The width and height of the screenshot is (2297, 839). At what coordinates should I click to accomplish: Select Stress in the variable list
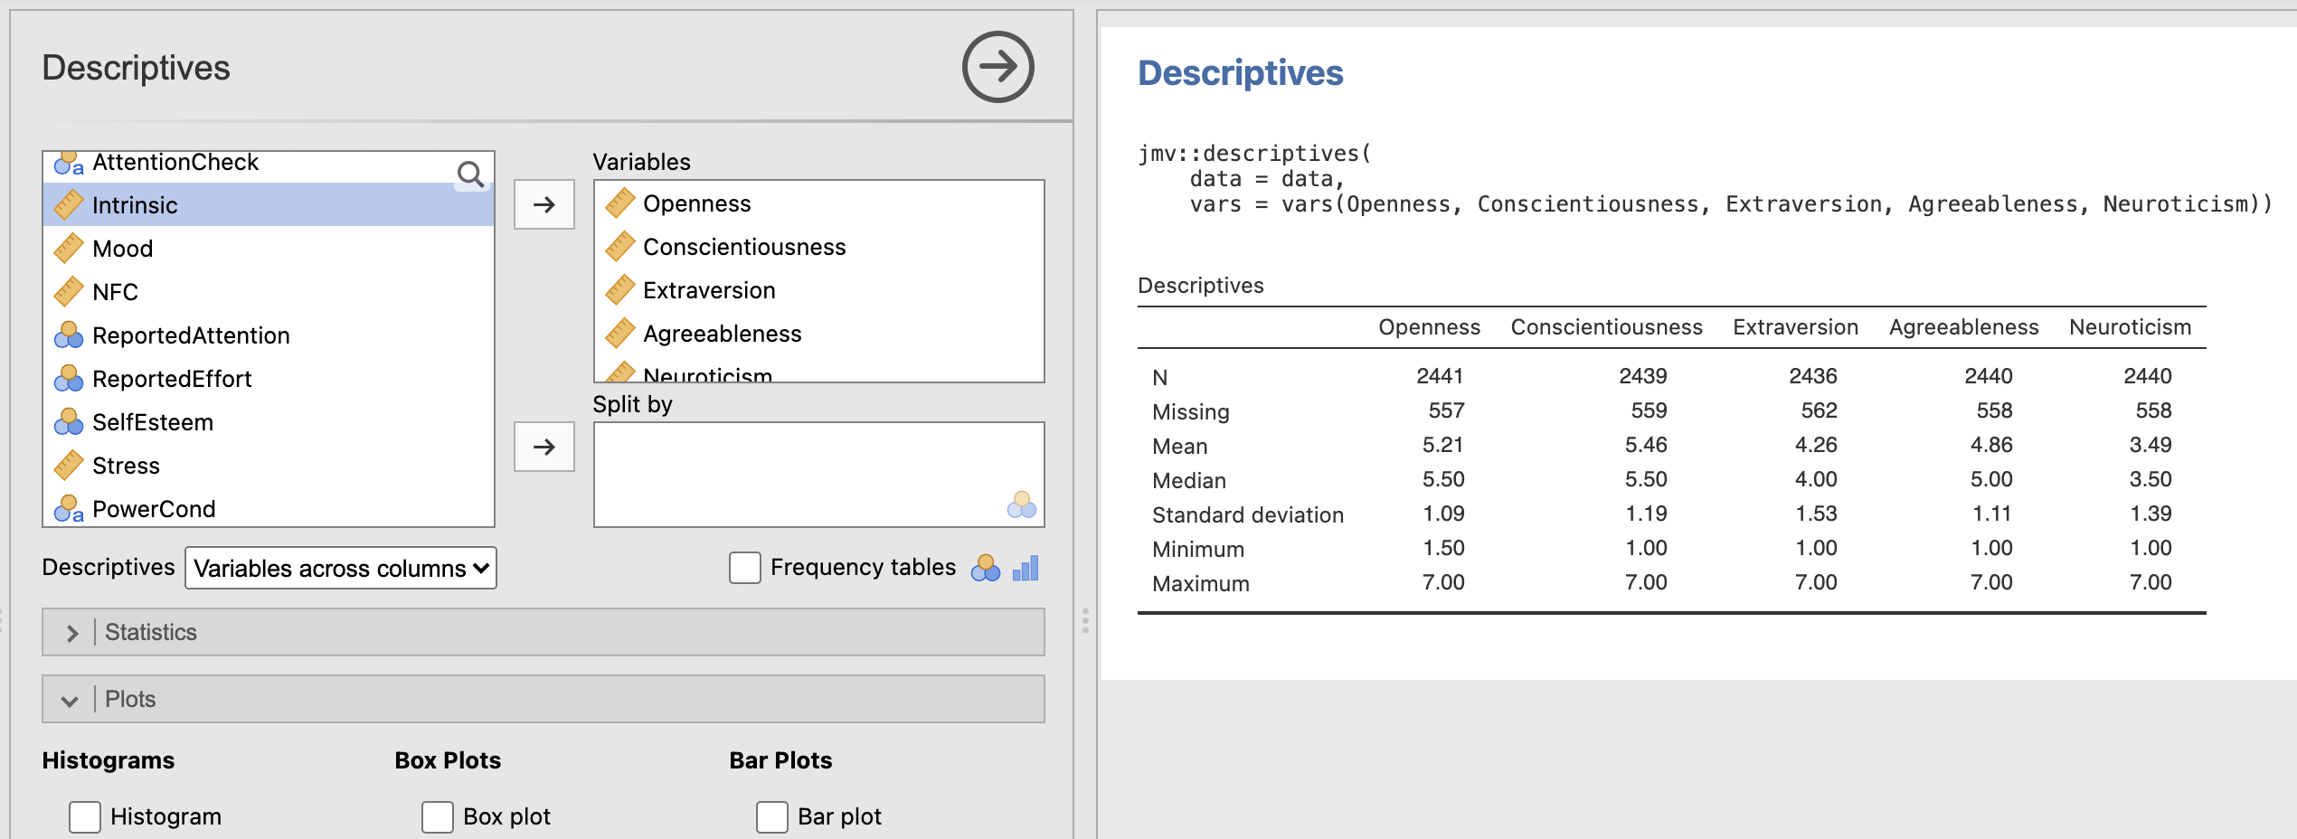(269, 466)
